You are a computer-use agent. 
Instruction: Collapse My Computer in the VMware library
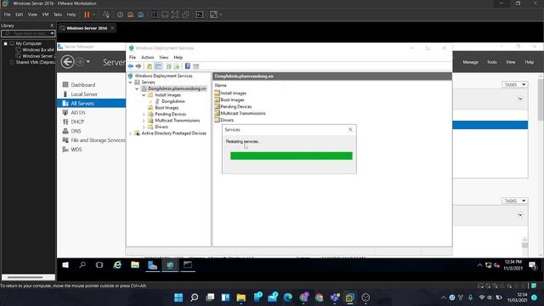click(6, 43)
